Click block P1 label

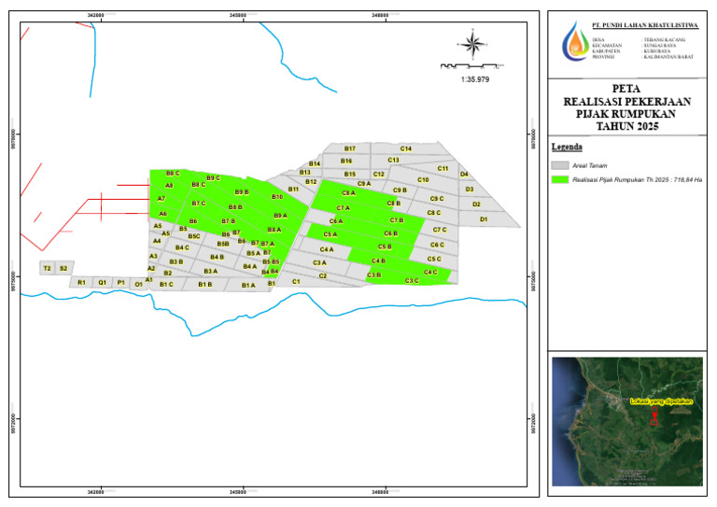(x=120, y=283)
